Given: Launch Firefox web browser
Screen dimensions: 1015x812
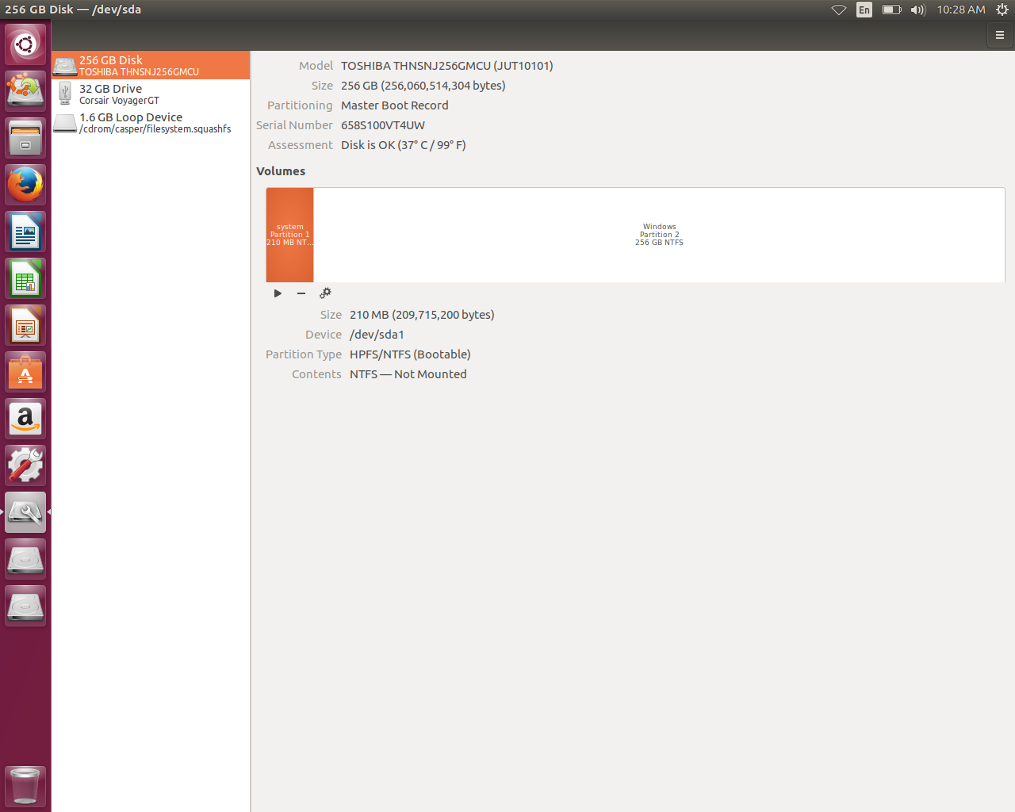Looking at the screenshot, I should coord(25,185).
